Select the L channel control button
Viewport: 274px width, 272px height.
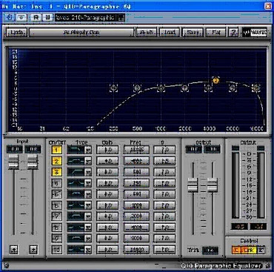tap(236, 250)
